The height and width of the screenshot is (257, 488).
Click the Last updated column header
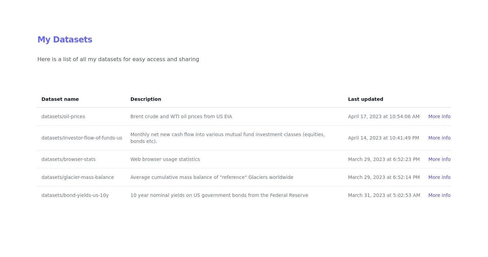(x=365, y=99)
